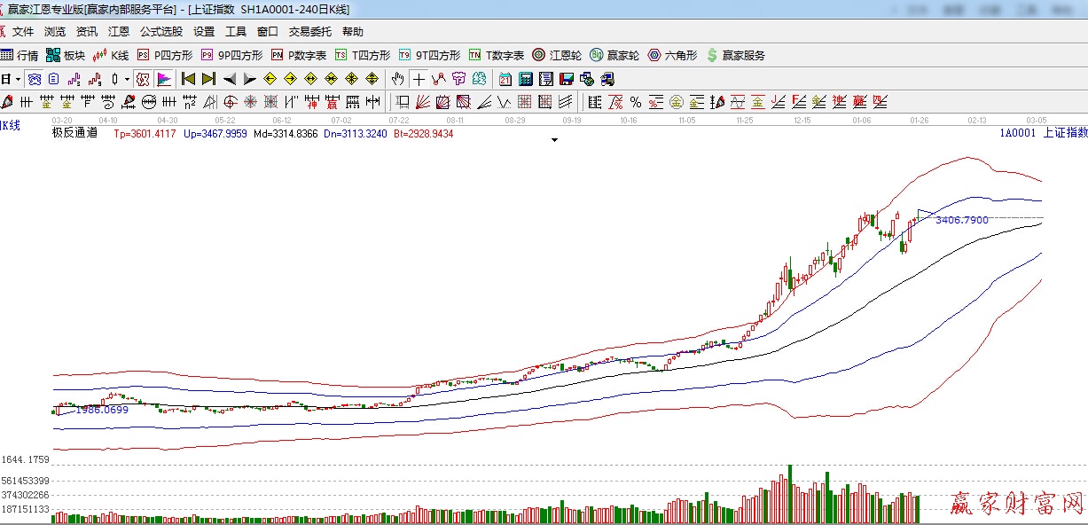Toggle the crosshair cursor button

click(x=418, y=79)
